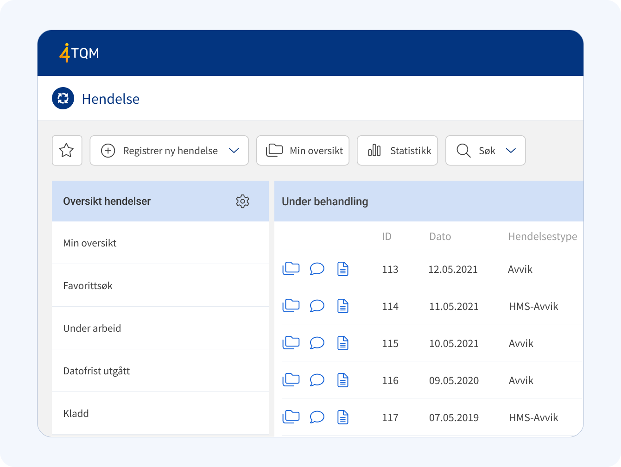Select Under arbeid in the sidebar

point(160,328)
